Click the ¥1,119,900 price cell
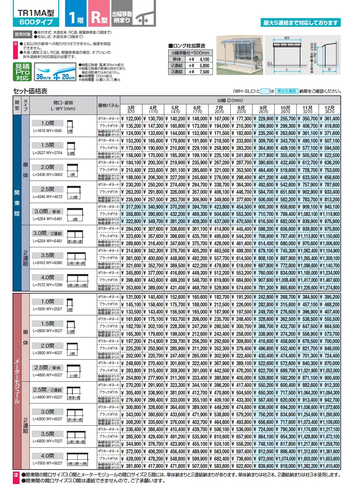349x492 pixels. click(330, 214)
